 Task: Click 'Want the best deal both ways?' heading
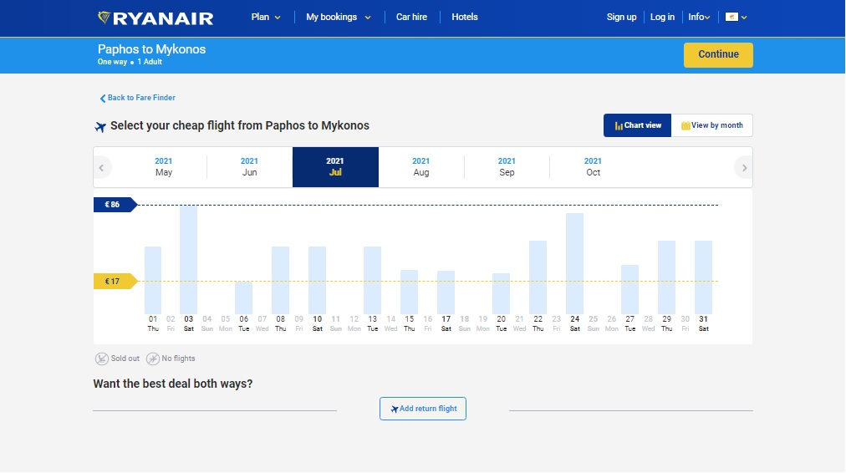click(173, 384)
